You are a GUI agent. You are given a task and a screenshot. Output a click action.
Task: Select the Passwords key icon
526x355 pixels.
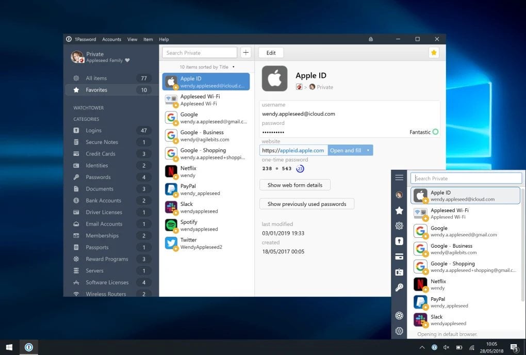[x=77, y=177]
